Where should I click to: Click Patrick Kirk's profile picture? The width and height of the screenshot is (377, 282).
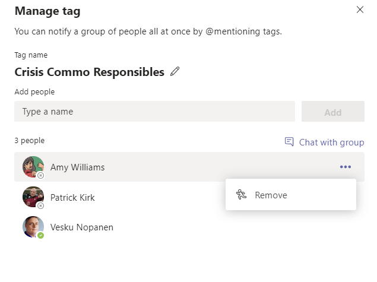pyautogui.click(x=32, y=197)
